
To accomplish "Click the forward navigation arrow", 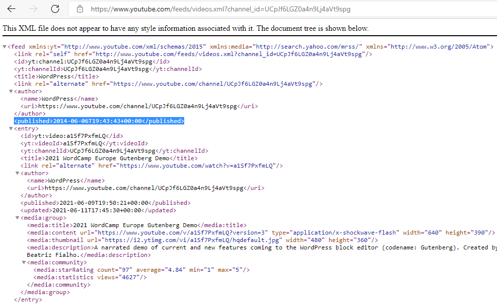I will 33,9.
